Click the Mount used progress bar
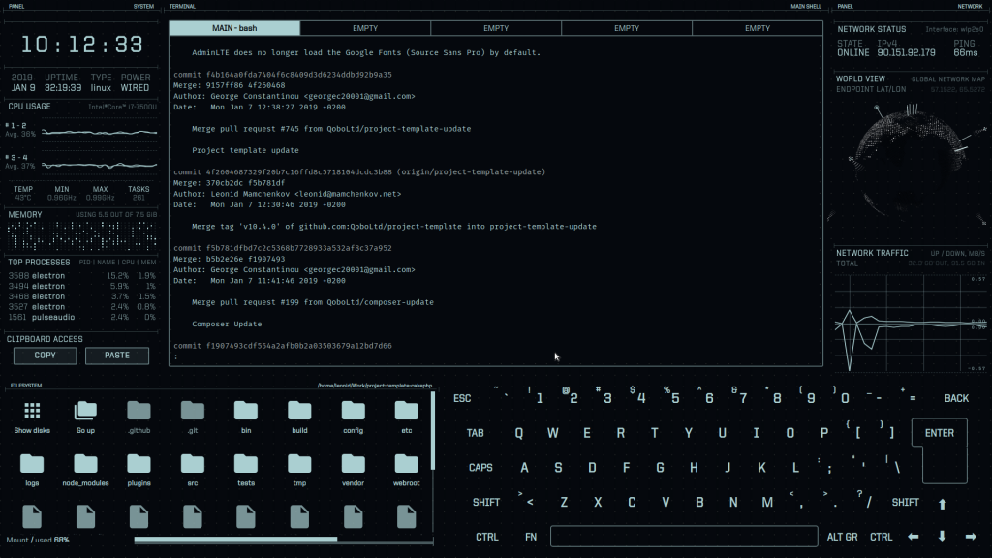The width and height of the screenshot is (992, 558). coord(284,540)
